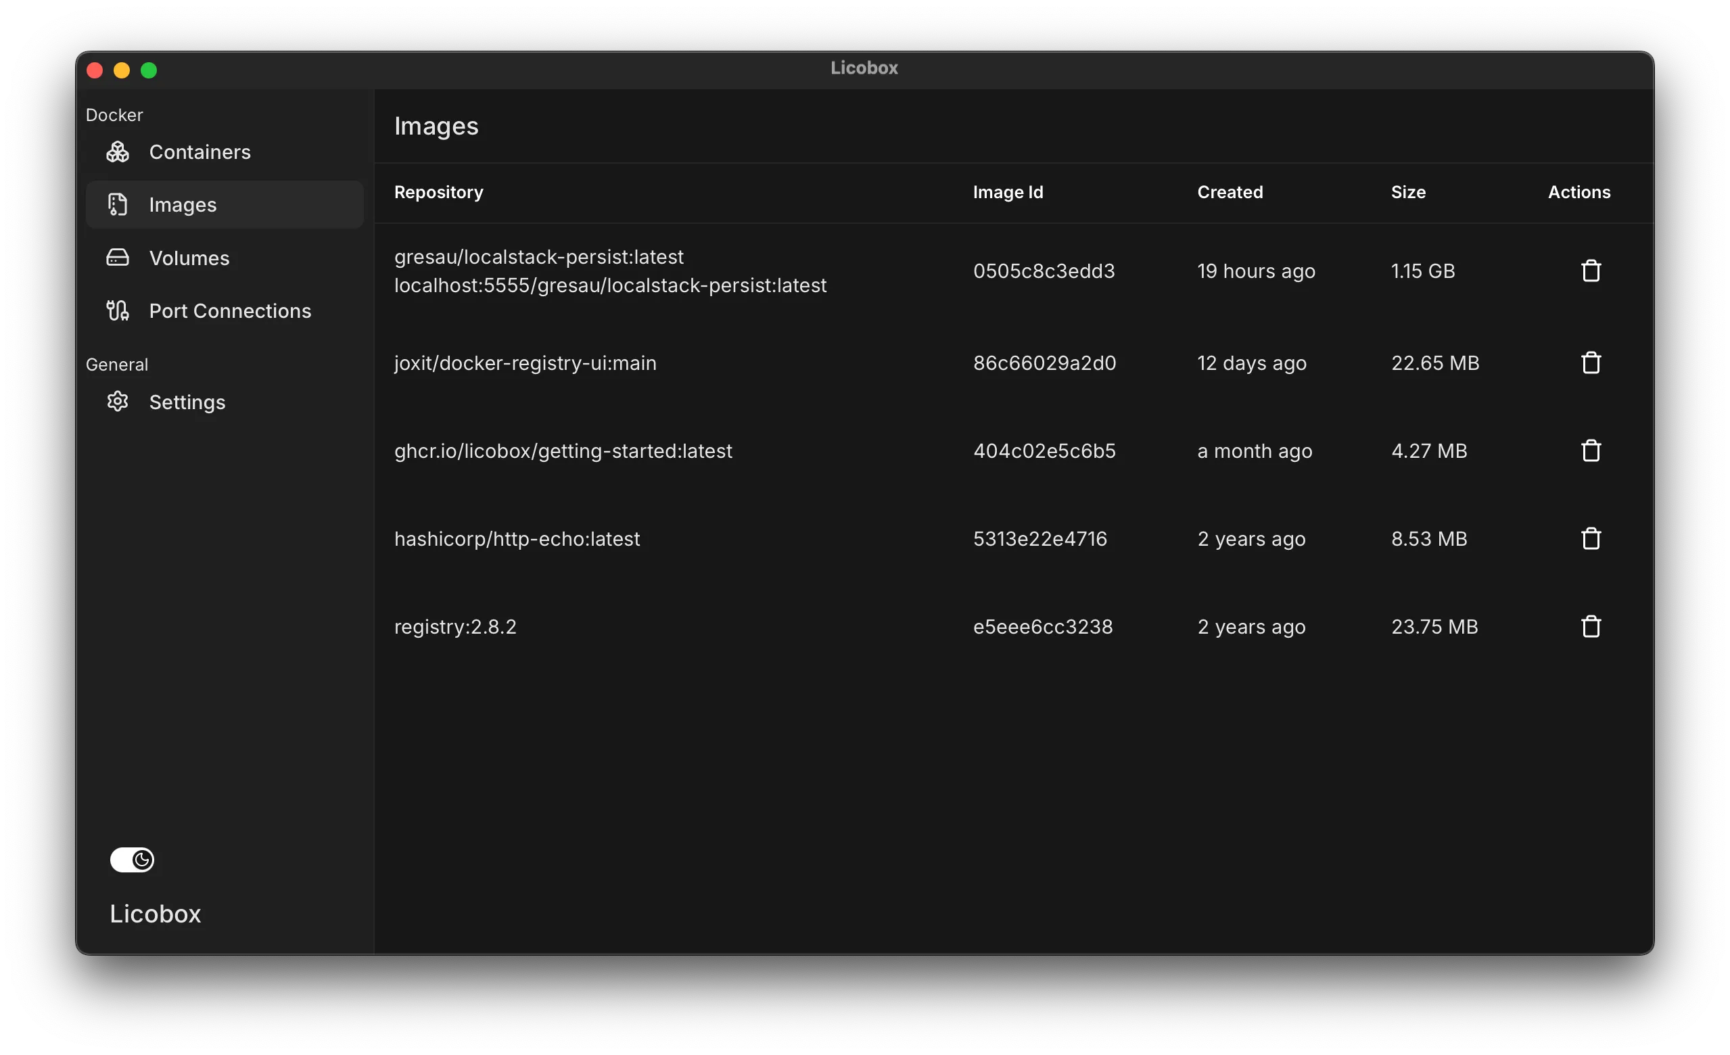
Task: Click the Images sidebar icon
Action: [x=117, y=204]
